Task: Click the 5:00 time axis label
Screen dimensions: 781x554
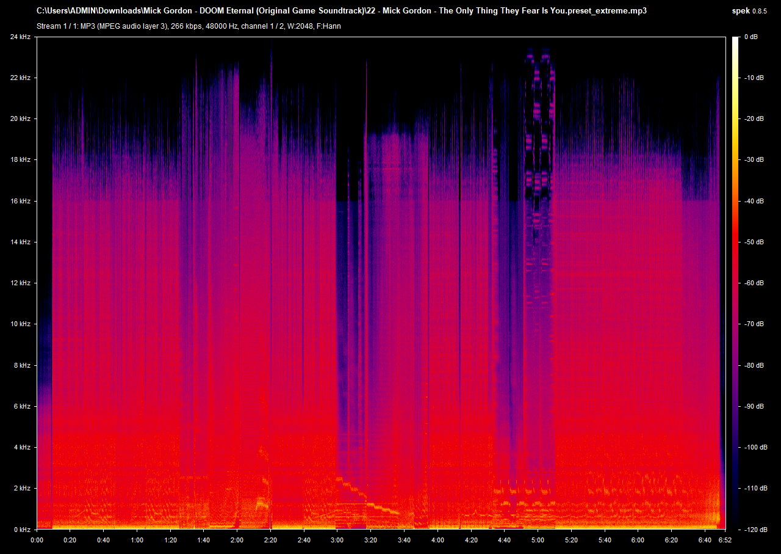Action: pyautogui.click(x=538, y=541)
